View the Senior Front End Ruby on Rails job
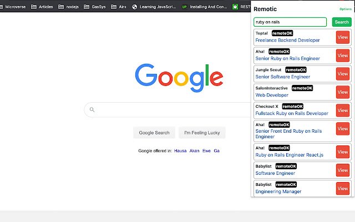Viewport: 355px width, 222px height. pyautogui.click(x=343, y=129)
